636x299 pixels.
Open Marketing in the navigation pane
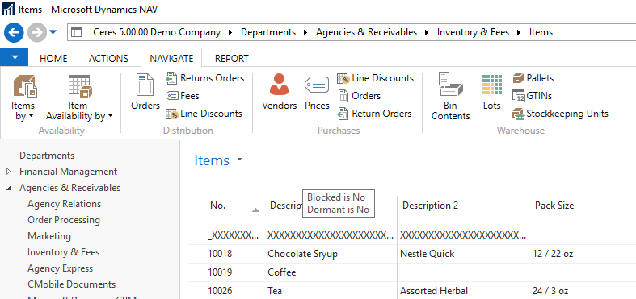(x=49, y=236)
